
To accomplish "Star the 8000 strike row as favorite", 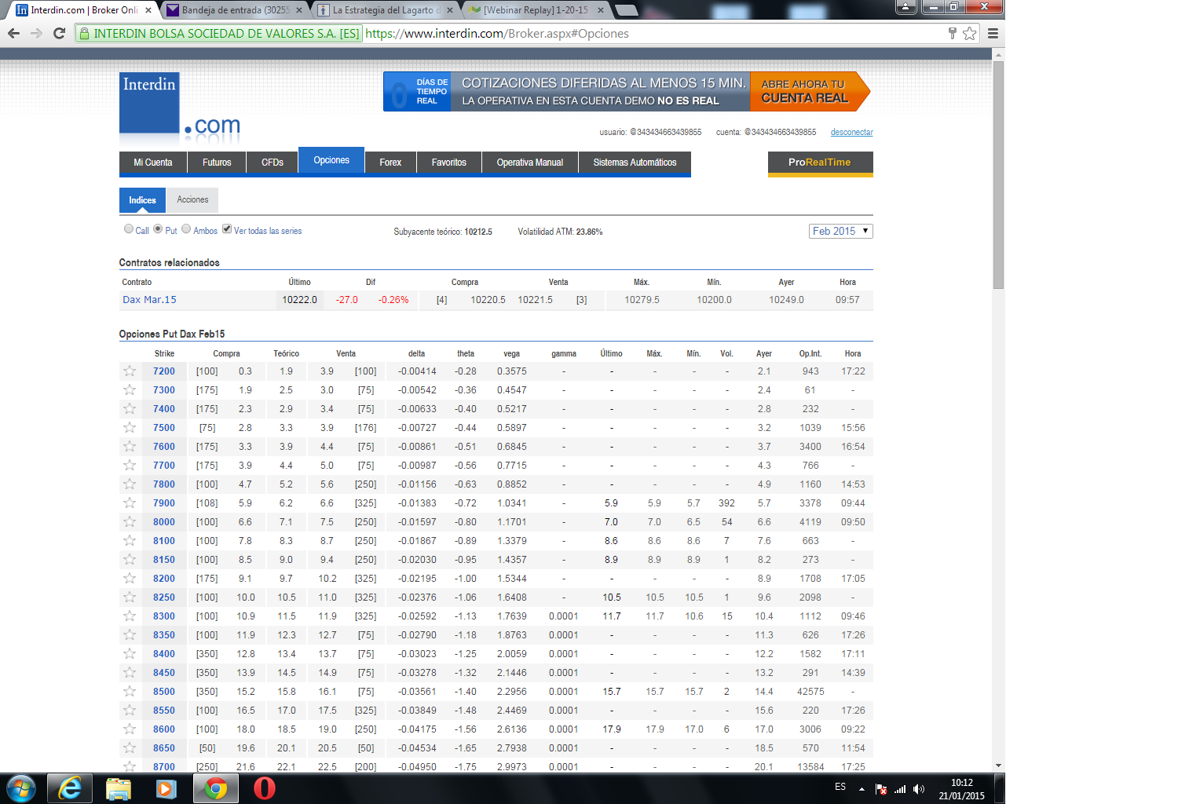I will tap(130, 522).
